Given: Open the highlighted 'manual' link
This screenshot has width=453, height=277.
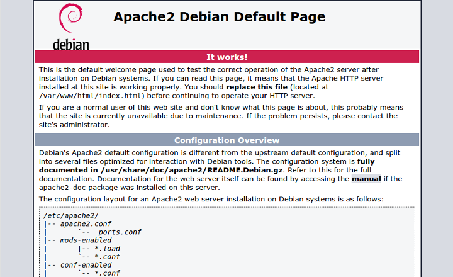Looking at the screenshot, I should pyautogui.click(x=366, y=179).
